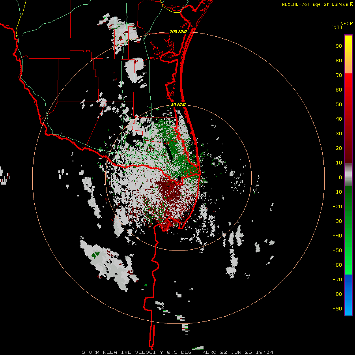Click the 22 JUN 25 date text
Screen dimensions: 355x355
pyautogui.click(x=236, y=352)
